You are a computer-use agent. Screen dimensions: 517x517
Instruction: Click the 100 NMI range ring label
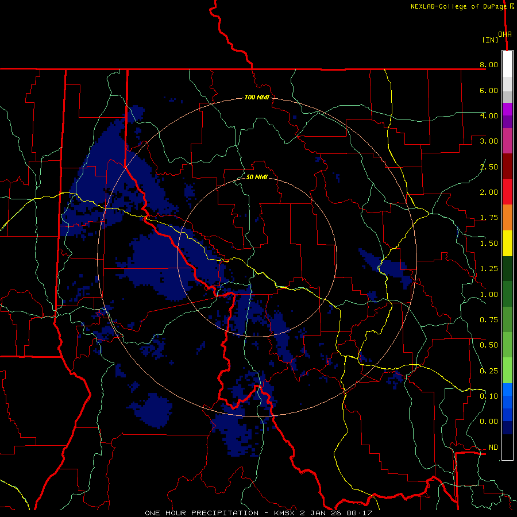click(257, 97)
